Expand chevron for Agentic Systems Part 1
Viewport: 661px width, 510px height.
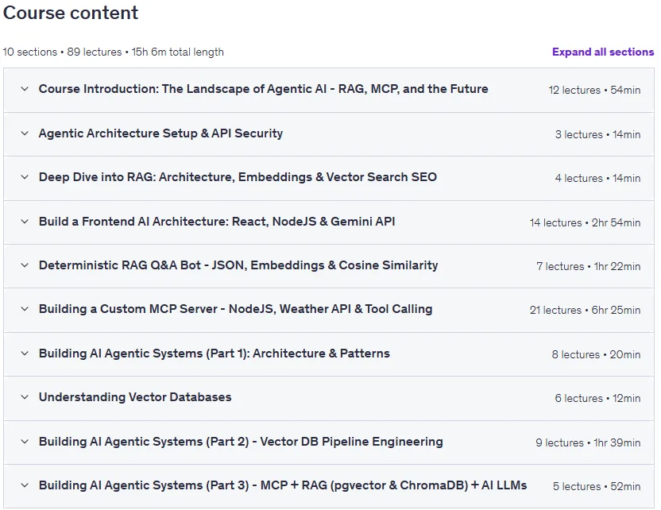25,354
